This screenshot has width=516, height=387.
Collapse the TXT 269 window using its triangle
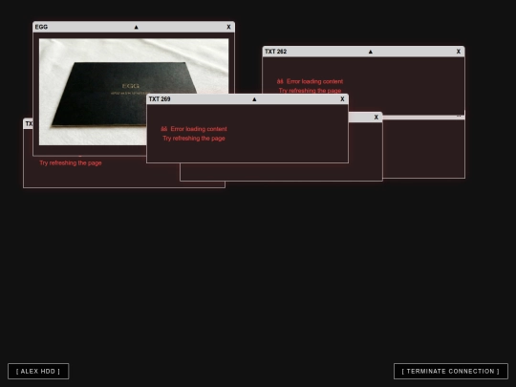coord(254,99)
